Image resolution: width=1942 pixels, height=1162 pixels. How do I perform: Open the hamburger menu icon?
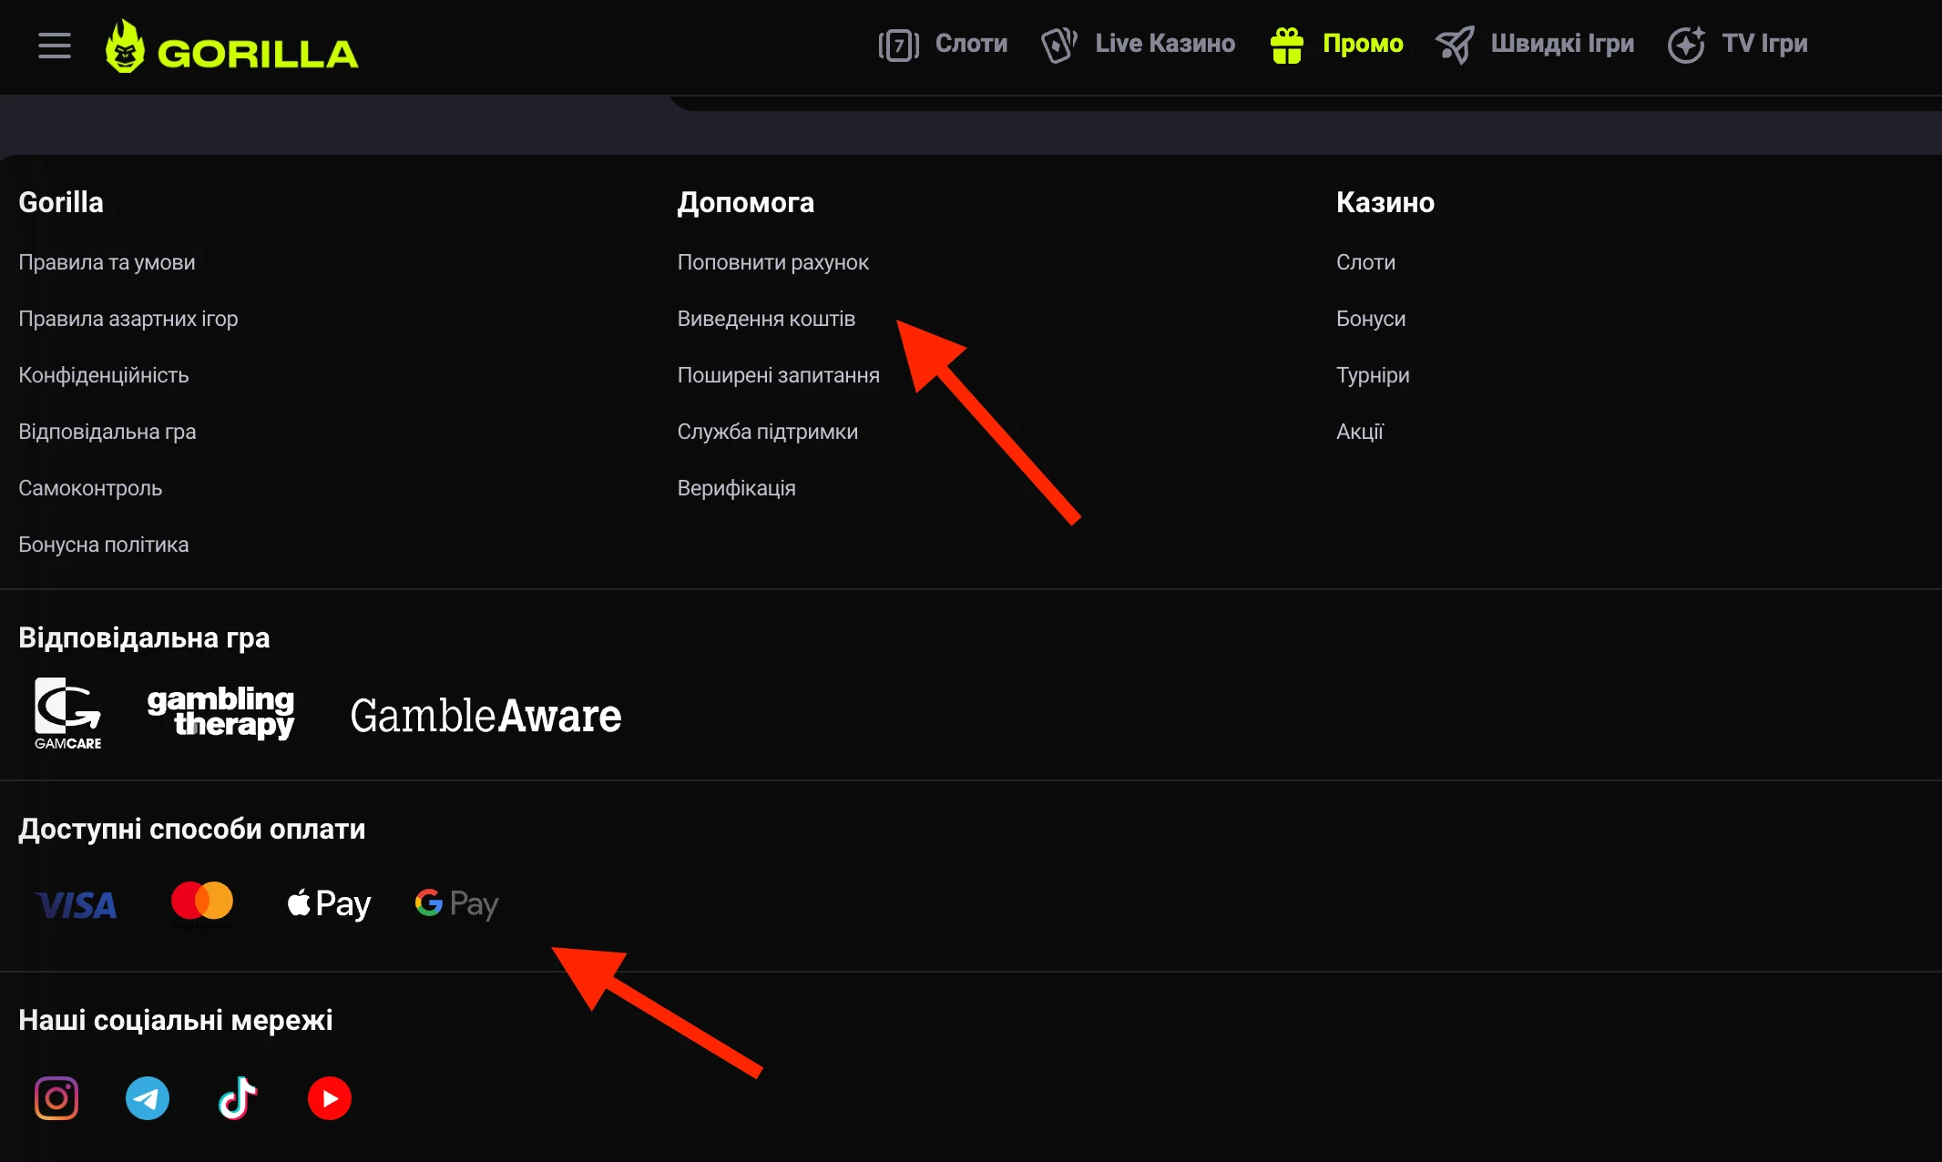point(55,46)
